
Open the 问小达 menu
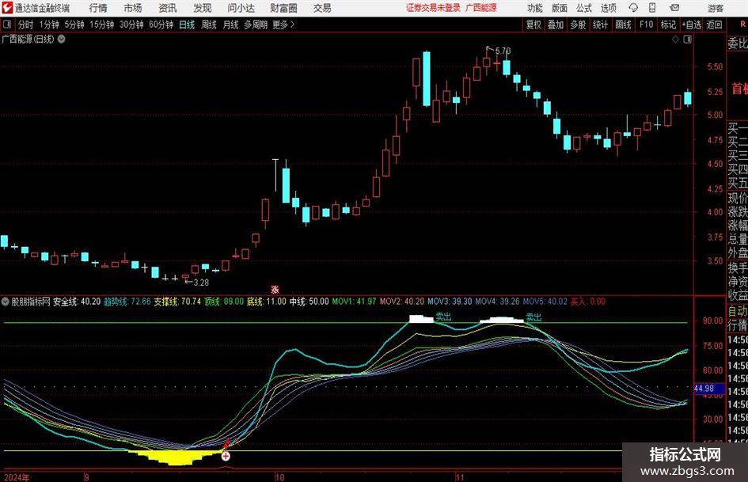coord(241,8)
